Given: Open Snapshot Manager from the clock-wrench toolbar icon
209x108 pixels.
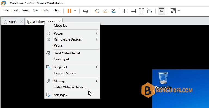Looking at the screenshot, I should coord(113,11).
